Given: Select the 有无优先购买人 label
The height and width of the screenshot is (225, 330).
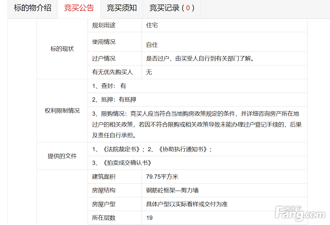Looking at the screenshot, I should point(112,72).
